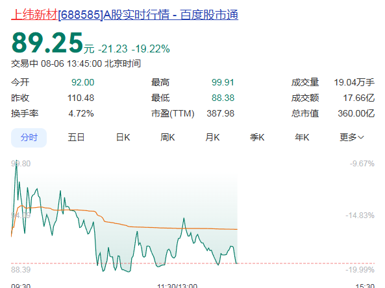Screen dimensions: 385x288
Task: Open the 周K chart tab
Action: pos(168,137)
